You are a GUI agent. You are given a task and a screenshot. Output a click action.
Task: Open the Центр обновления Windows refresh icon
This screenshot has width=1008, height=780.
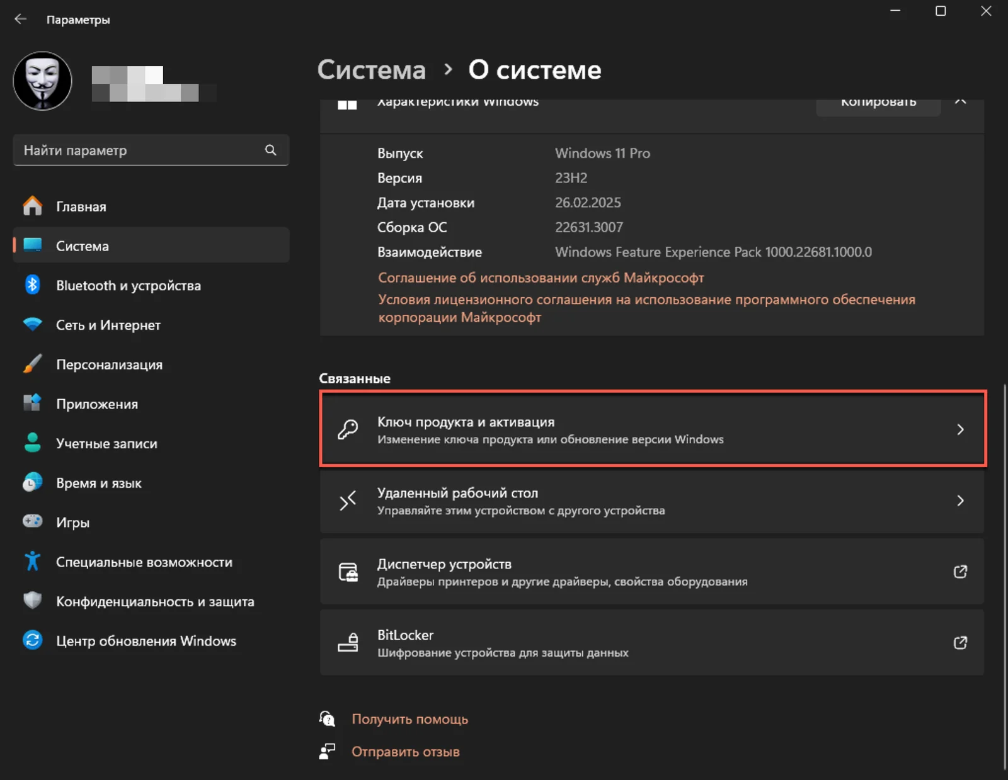coord(33,640)
